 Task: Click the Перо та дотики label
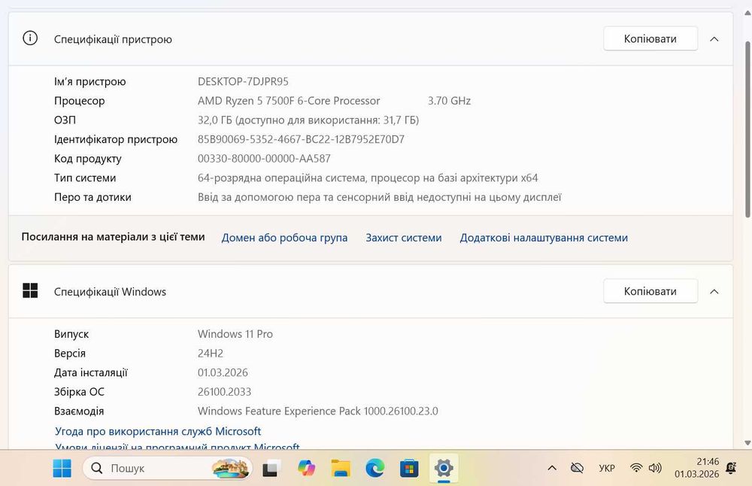pos(92,197)
